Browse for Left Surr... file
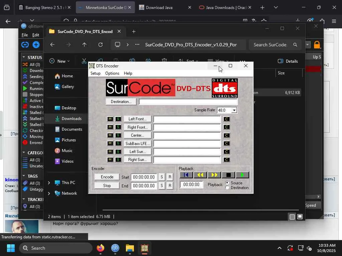 tap(137, 152)
